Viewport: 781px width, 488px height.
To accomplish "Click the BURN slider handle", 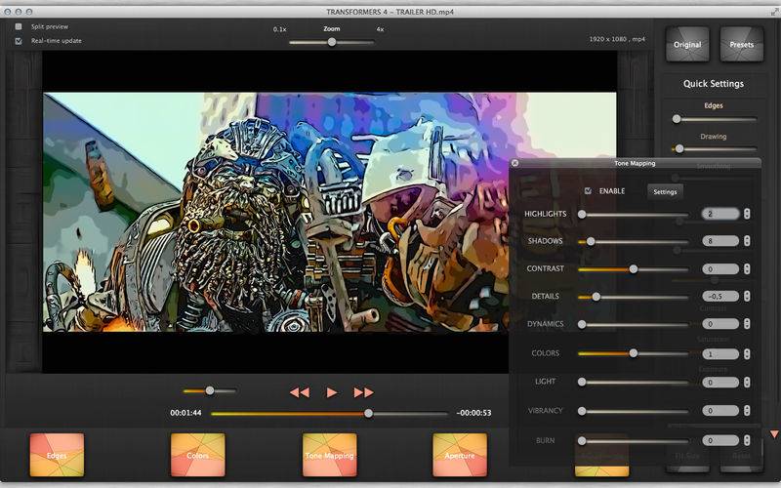I will (582, 441).
